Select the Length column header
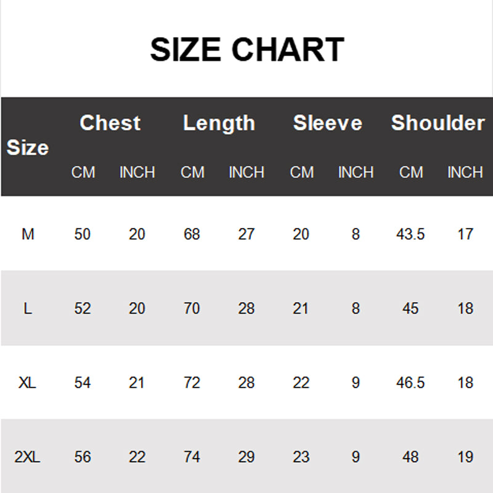The height and width of the screenshot is (493, 493). 219,123
